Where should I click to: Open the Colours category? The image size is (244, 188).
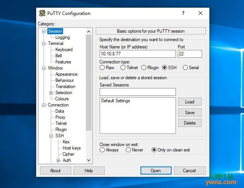pos(62,99)
